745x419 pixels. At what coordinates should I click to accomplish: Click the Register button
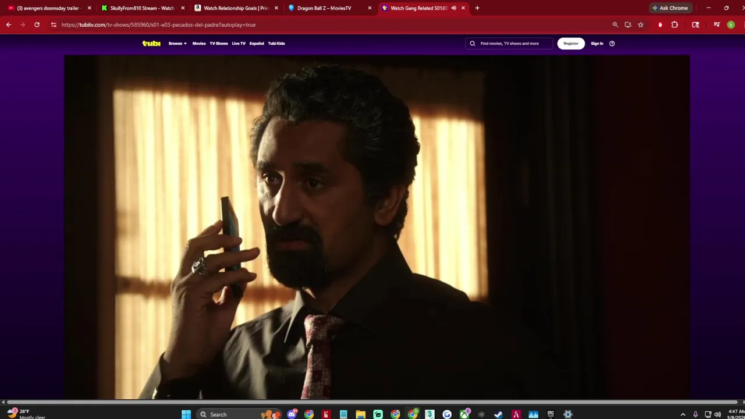point(571,43)
